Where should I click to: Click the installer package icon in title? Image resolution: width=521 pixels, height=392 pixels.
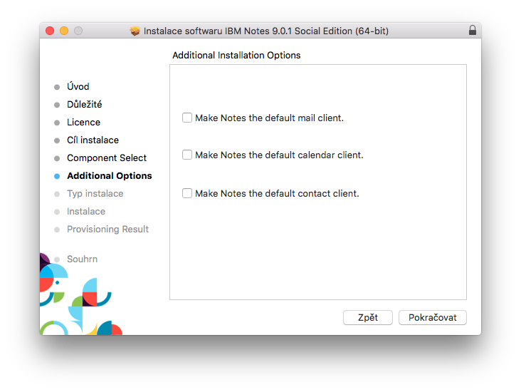pyautogui.click(x=135, y=31)
